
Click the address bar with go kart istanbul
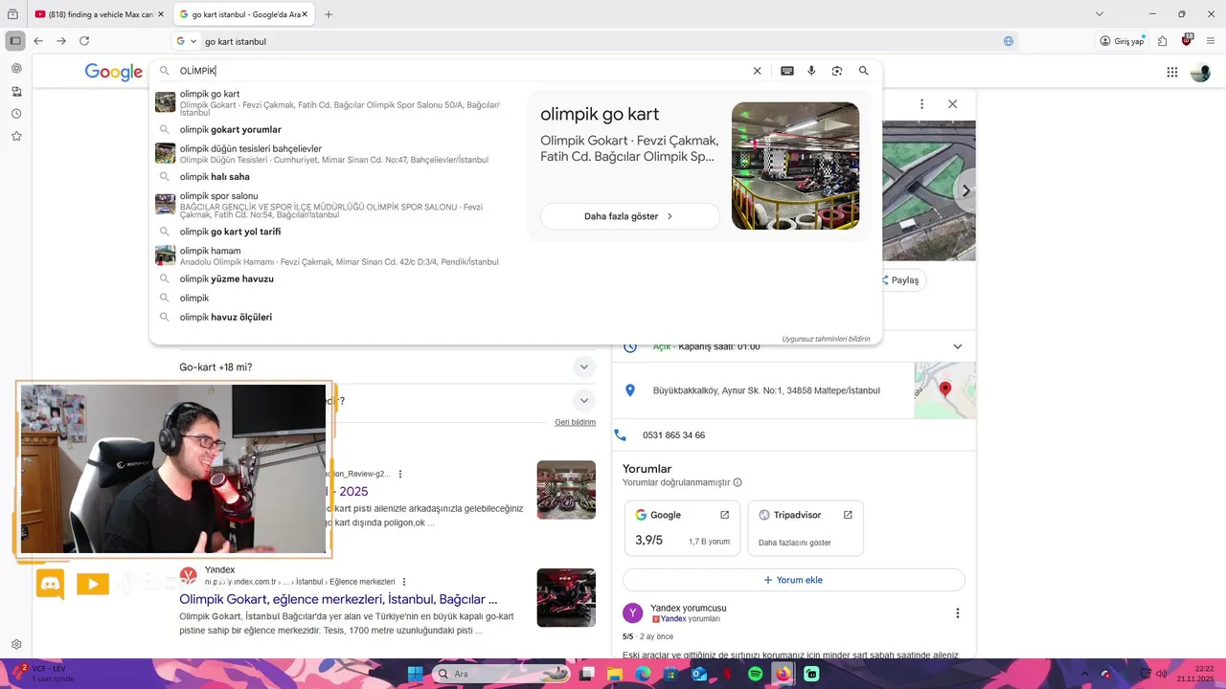[594, 41]
